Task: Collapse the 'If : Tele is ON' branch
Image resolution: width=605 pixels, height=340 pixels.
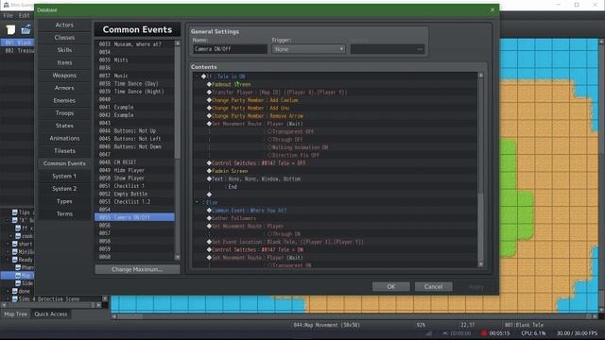Action: coord(198,76)
